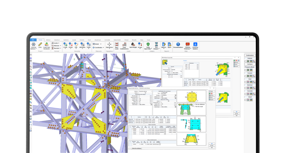
Task: Expand the Standard sections dropdown
Action: [56, 48]
